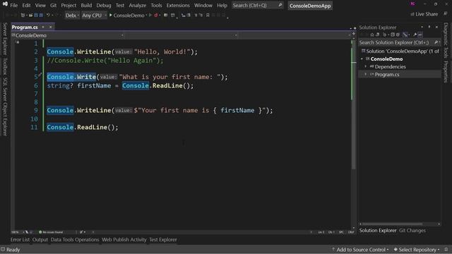Open the Git menu

(54, 5)
